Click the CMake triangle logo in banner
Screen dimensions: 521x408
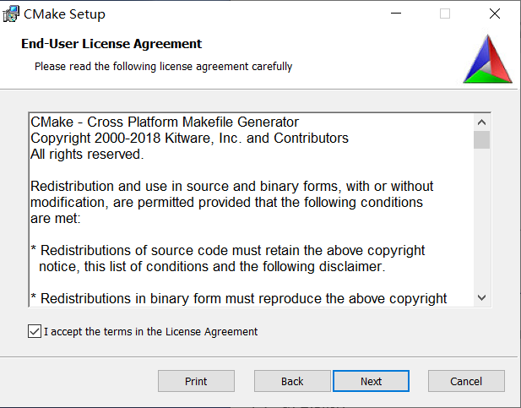coord(487,60)
